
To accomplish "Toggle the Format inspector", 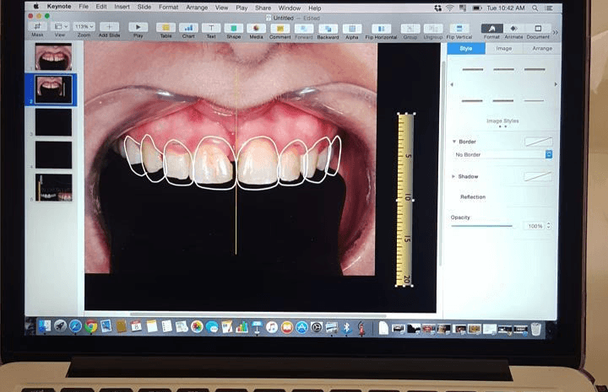I will tap(491, 29).
